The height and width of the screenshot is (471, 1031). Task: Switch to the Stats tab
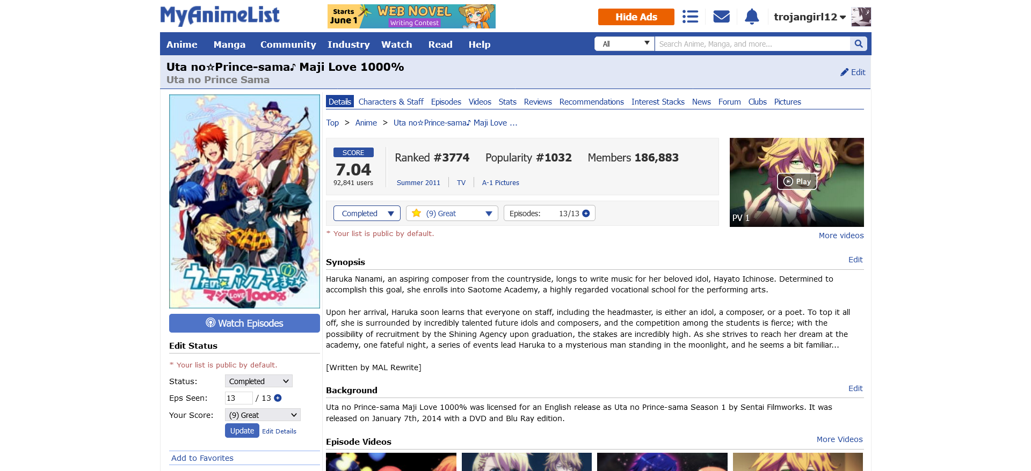click(x=507, y=102)
